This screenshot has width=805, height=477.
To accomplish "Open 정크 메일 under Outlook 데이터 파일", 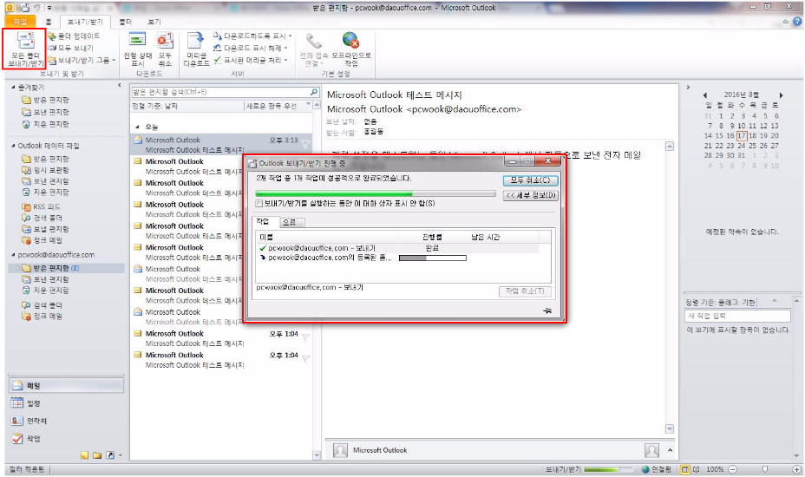I will [43, 239].
